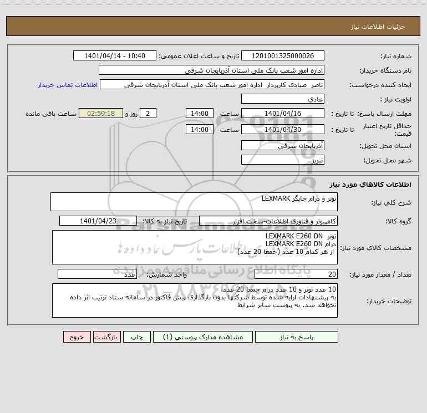
Task: Click the response deadline time 14:00 field
Action: [x=199, y=114]
